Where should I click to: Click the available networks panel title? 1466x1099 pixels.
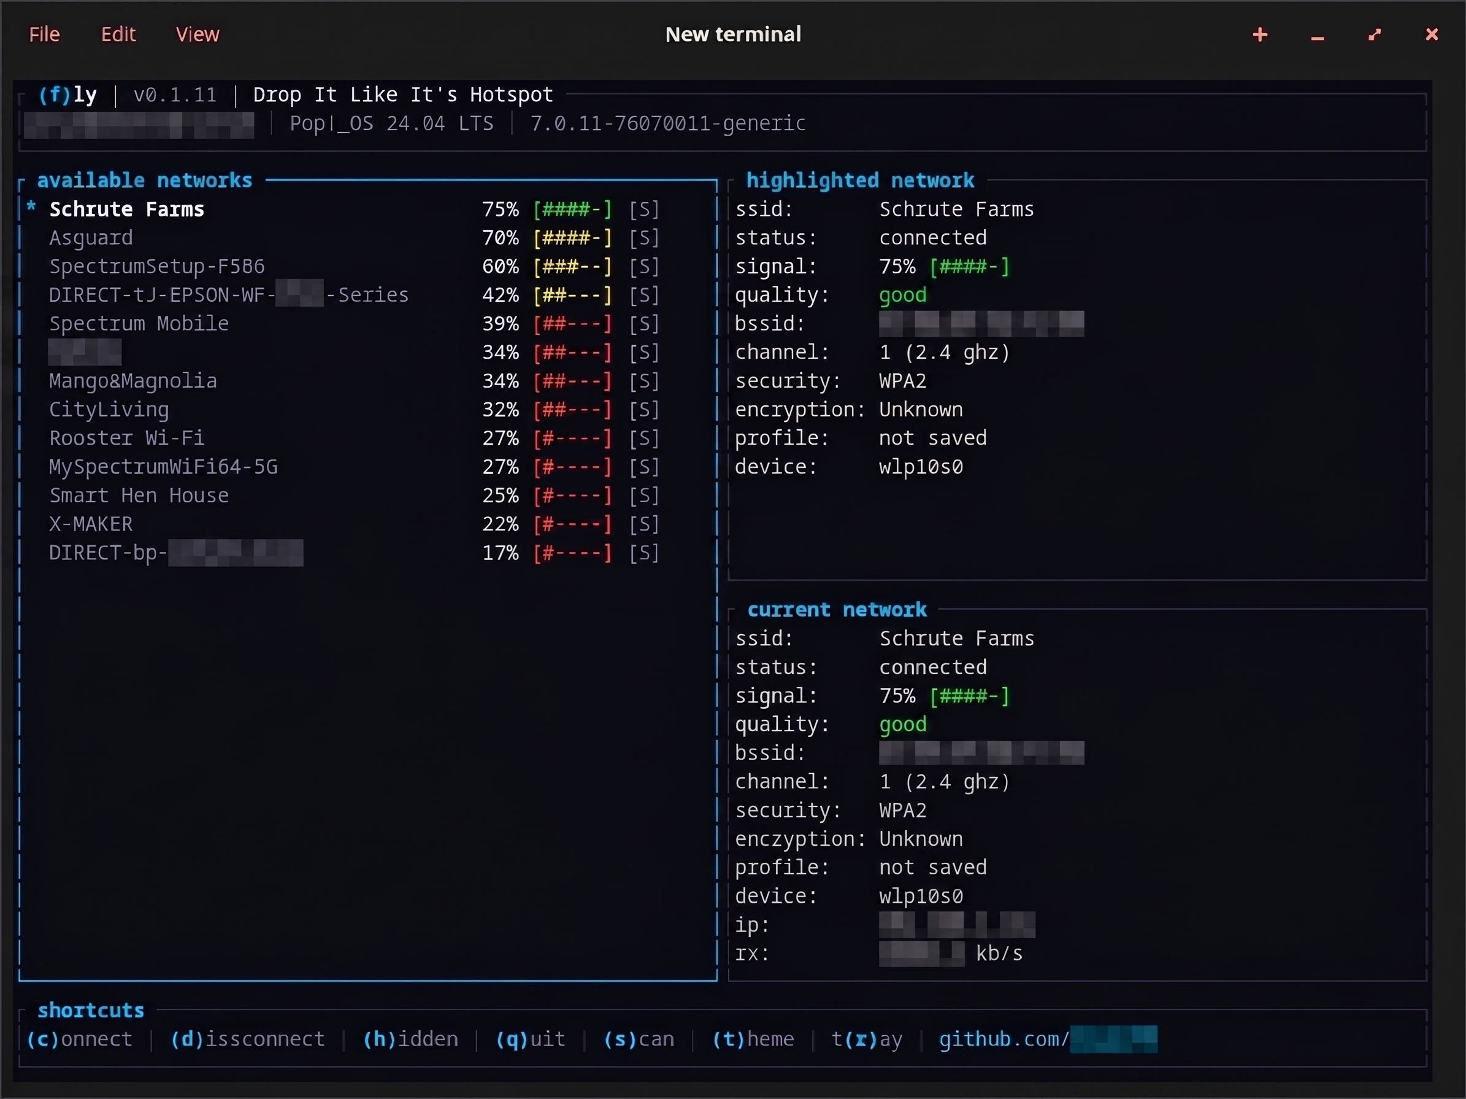click(145, 180)
